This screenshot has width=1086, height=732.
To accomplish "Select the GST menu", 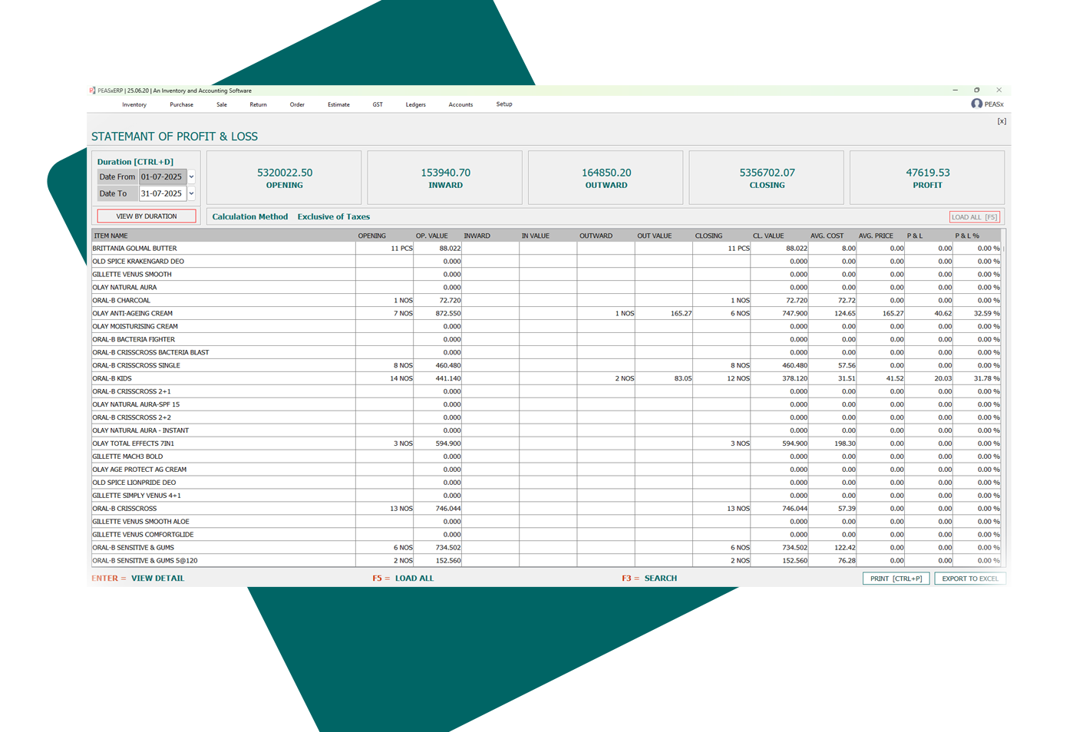I will 378,104.
